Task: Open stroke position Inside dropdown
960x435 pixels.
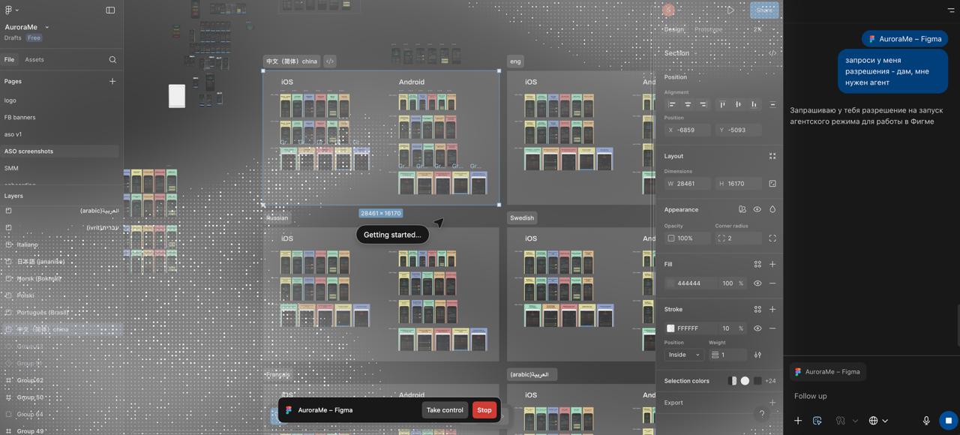Action: point(684,355)
